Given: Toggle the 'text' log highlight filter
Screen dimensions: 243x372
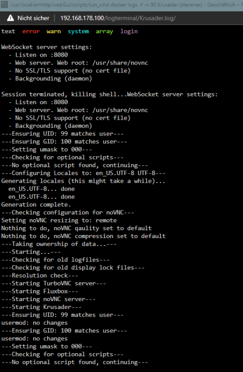Looking at the screenshot, I should (x=8, y=31).
